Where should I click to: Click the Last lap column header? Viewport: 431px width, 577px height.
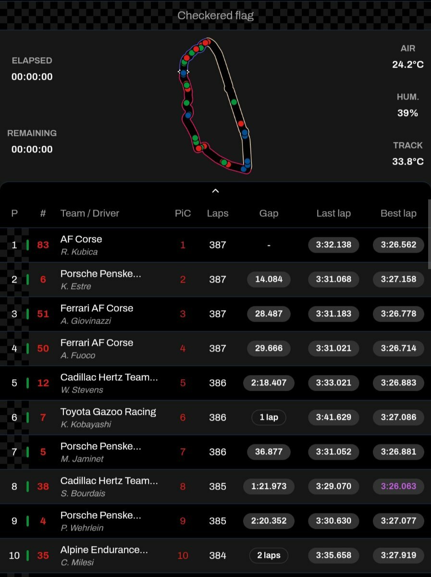click(333, 213)
